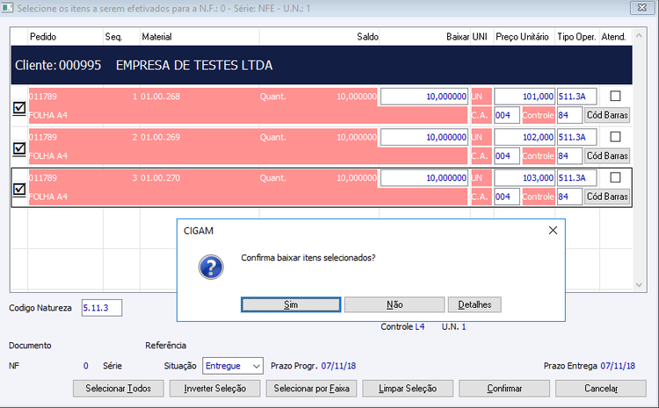This screenshot has height=408, width=659.
Task: Close the CIGAM confirmation dialog
Action: [553, 231]
